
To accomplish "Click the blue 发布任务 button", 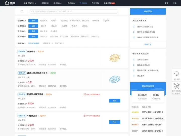I will (148, 11).
